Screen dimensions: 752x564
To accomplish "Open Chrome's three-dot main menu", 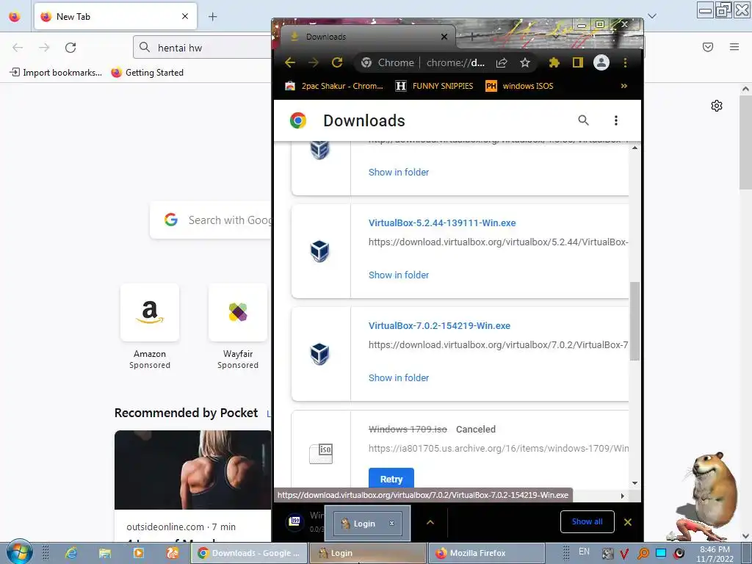I will (x=625, y=62).
